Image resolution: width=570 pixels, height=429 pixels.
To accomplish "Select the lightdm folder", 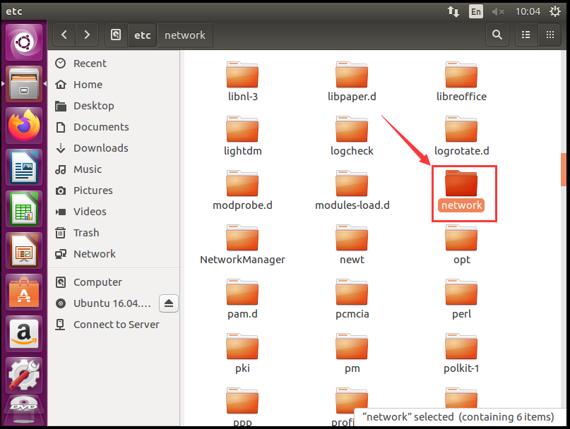I will pos(242,136).
